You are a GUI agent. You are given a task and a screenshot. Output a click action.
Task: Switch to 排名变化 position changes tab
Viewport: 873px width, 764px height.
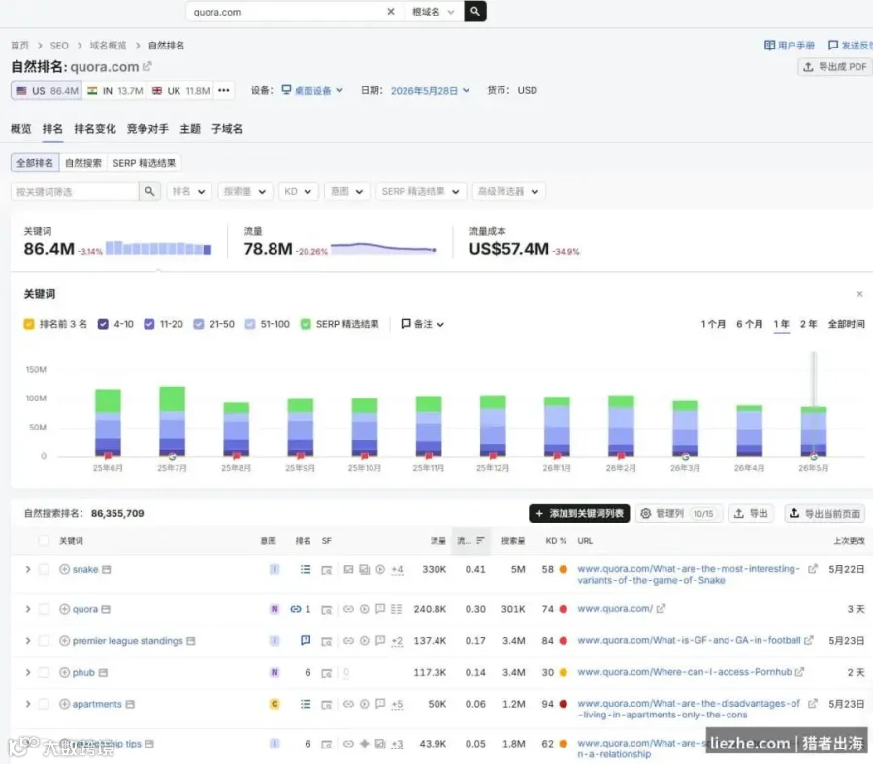click(95, 129)
